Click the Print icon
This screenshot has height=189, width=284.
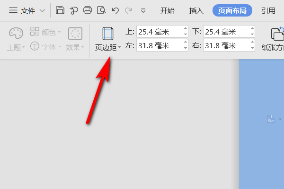point(88,10)
